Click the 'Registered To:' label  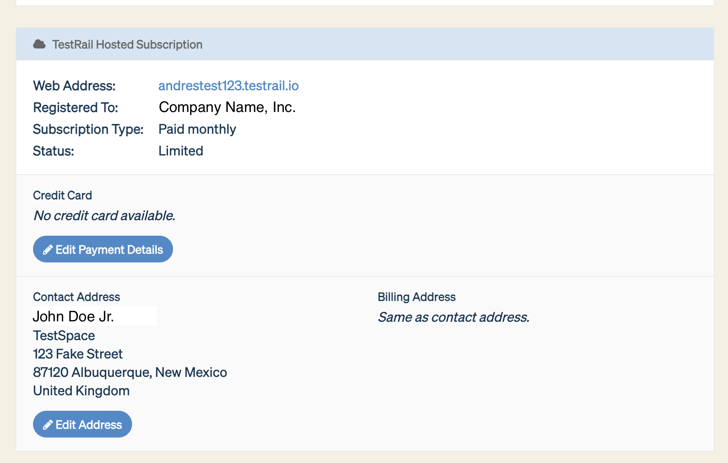(76, 107)
